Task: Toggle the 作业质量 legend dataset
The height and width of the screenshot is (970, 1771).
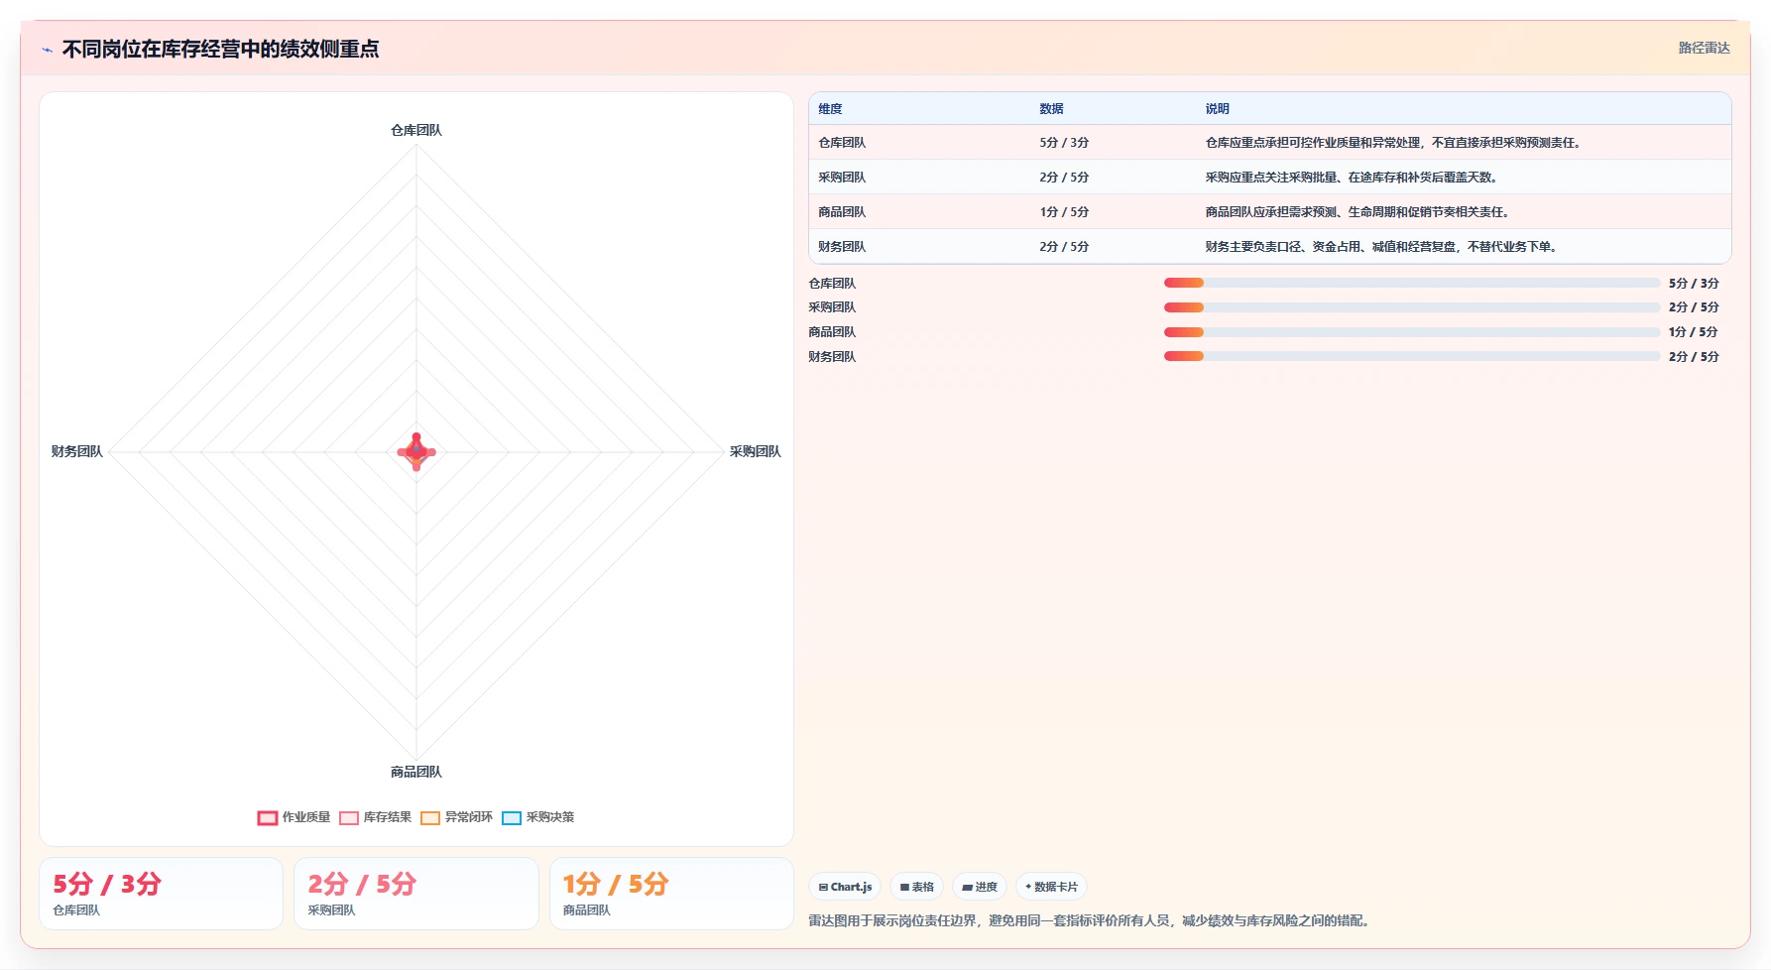Action: [294, 817]
